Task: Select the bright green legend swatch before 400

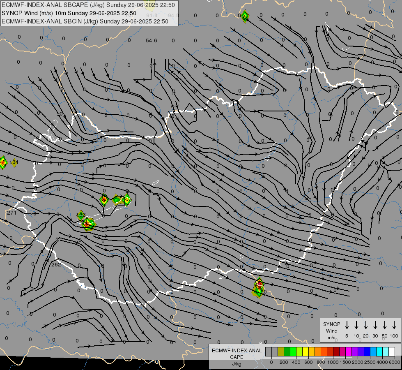Action: click(293, 351)
